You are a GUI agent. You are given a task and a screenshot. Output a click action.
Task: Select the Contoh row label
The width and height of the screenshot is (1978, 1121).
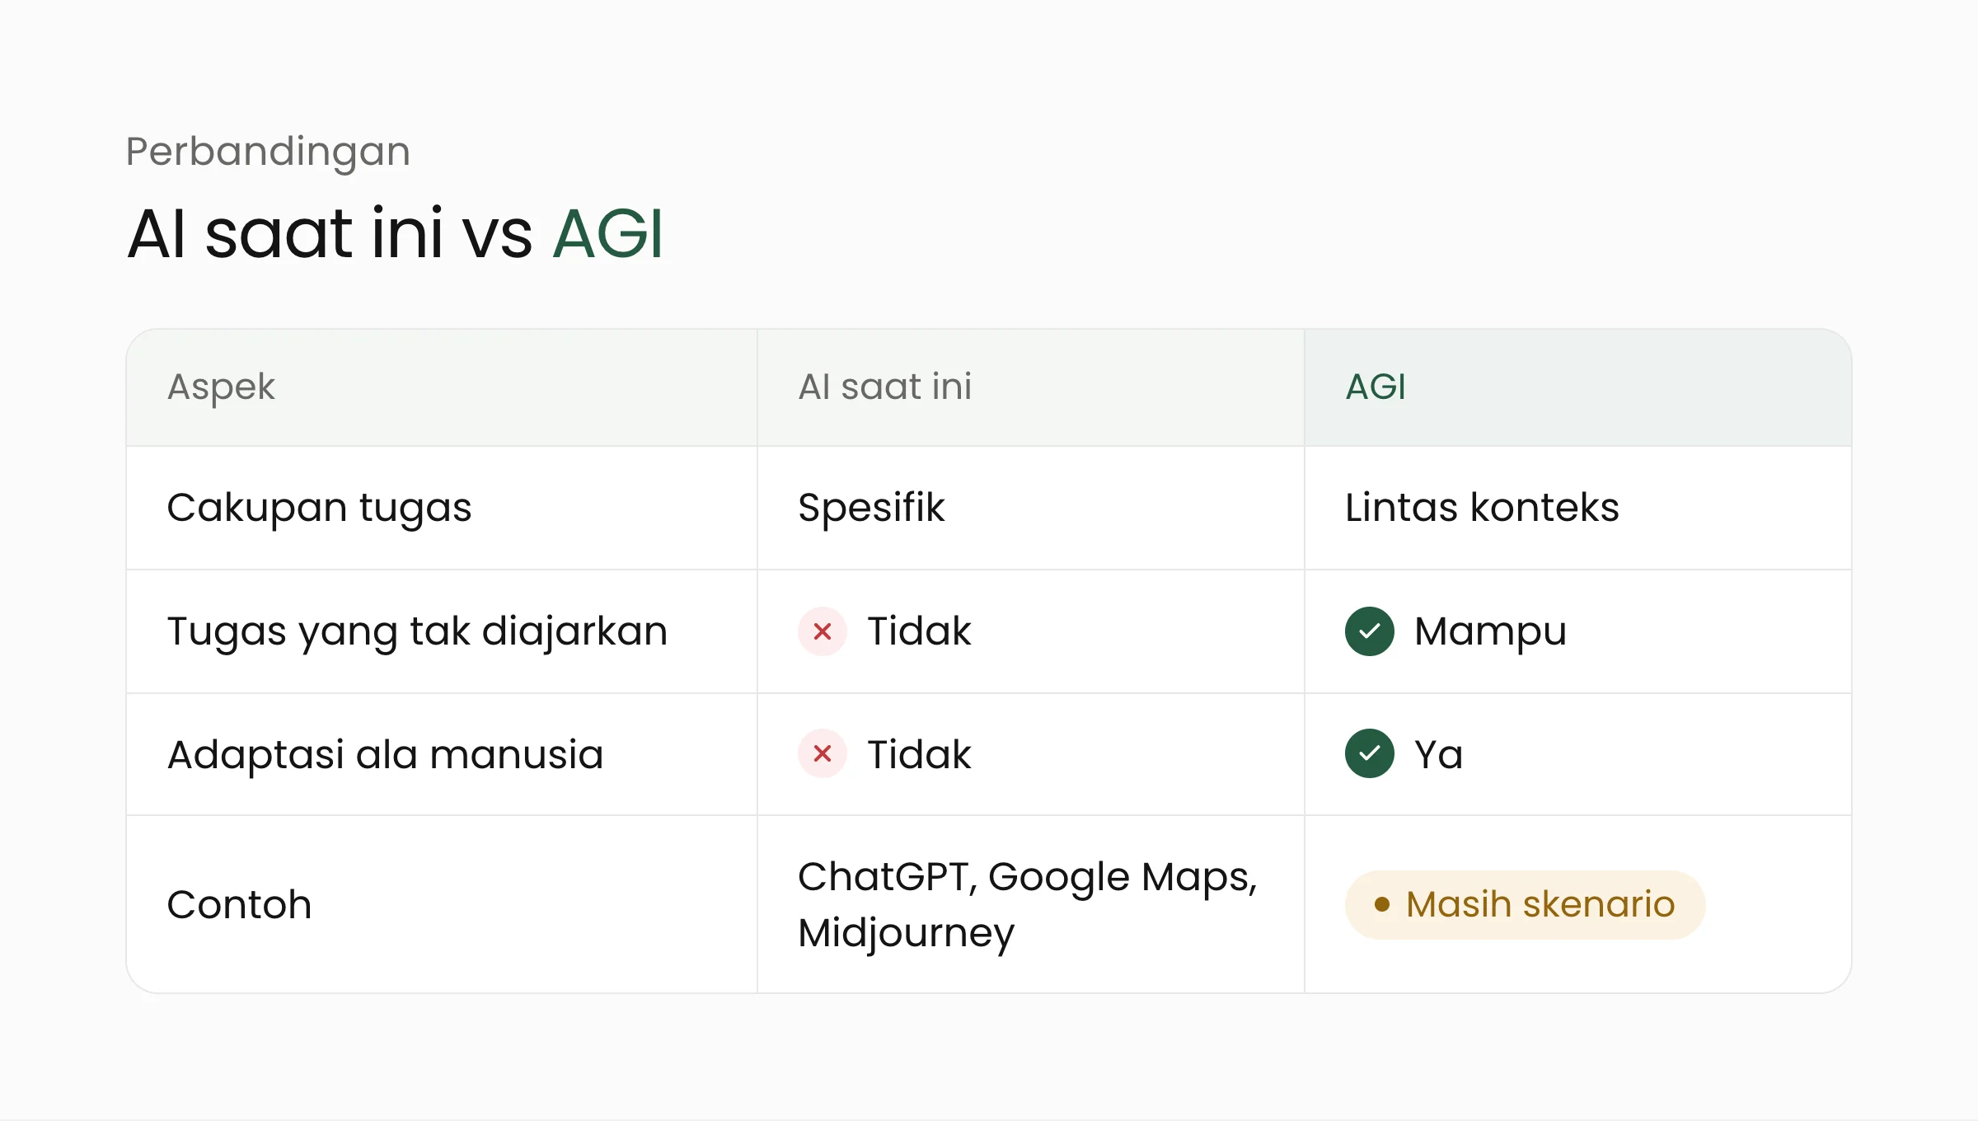pyautogui.click(x=239, y=904)
